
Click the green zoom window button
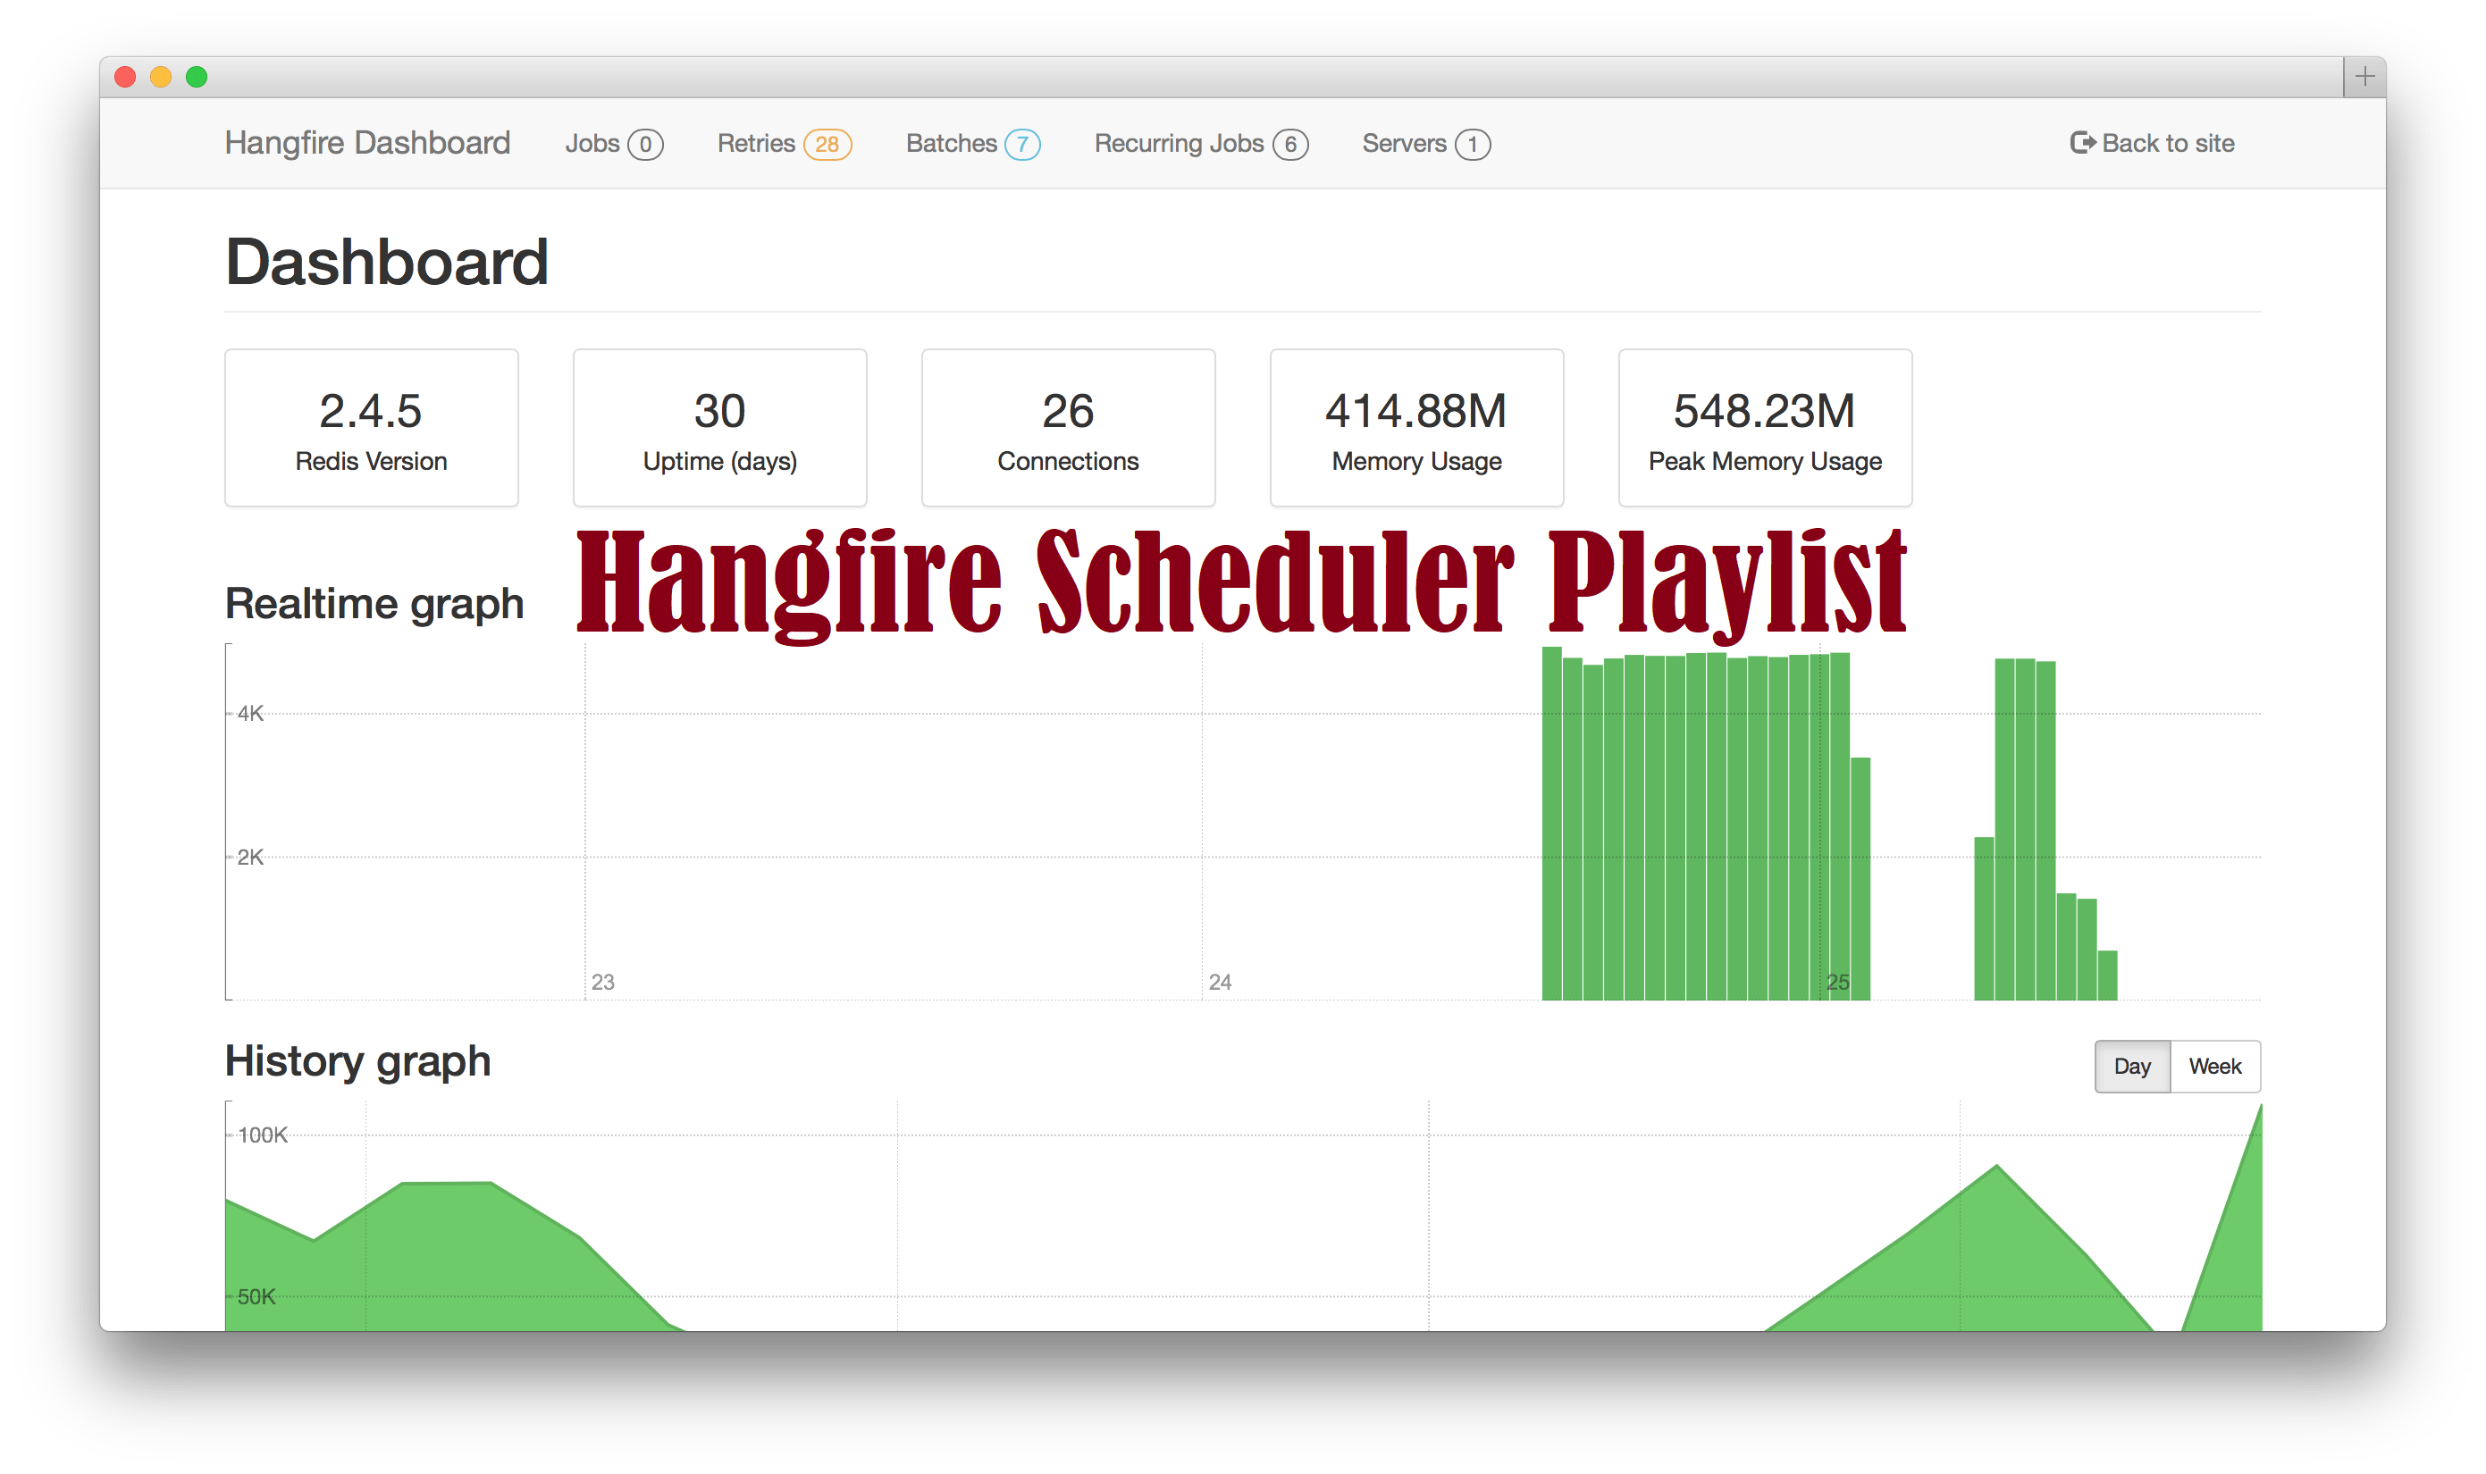[x=197, y=77]
